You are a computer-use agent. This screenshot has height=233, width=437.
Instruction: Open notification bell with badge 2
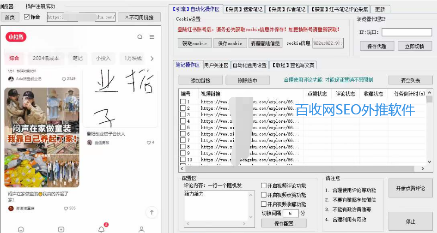pos(102,229)
